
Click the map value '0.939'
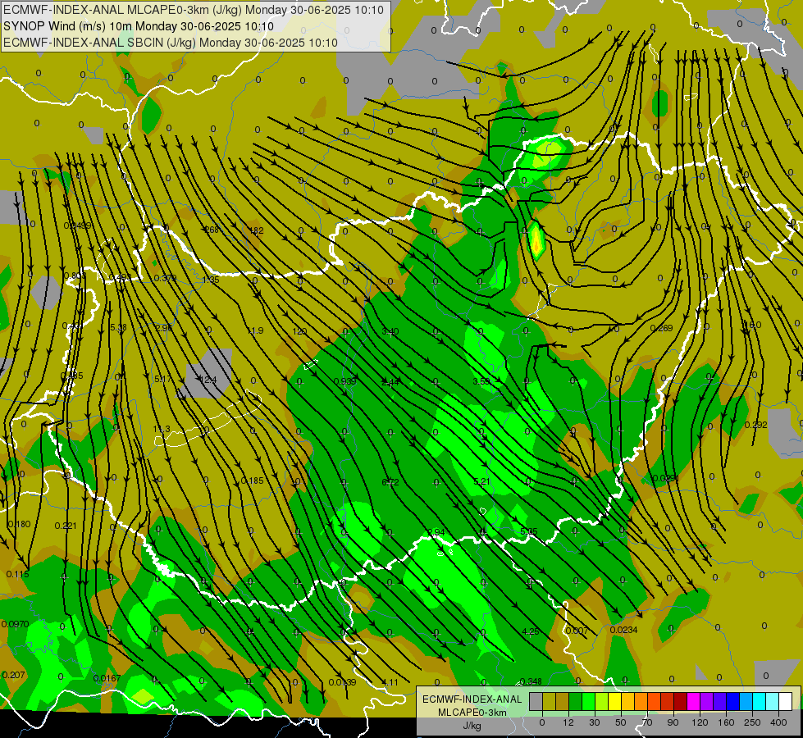(x=344, y=381)
